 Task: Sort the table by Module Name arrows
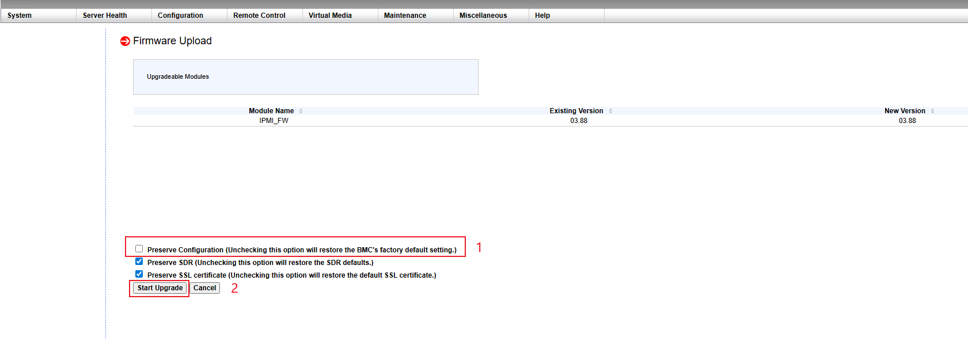tap(301, 111)
